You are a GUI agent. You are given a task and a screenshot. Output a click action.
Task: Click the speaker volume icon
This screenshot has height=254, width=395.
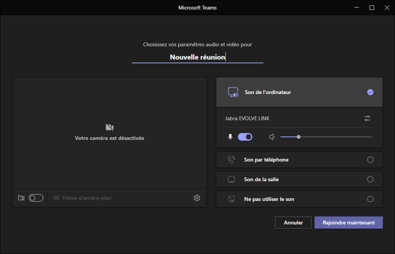272,137
